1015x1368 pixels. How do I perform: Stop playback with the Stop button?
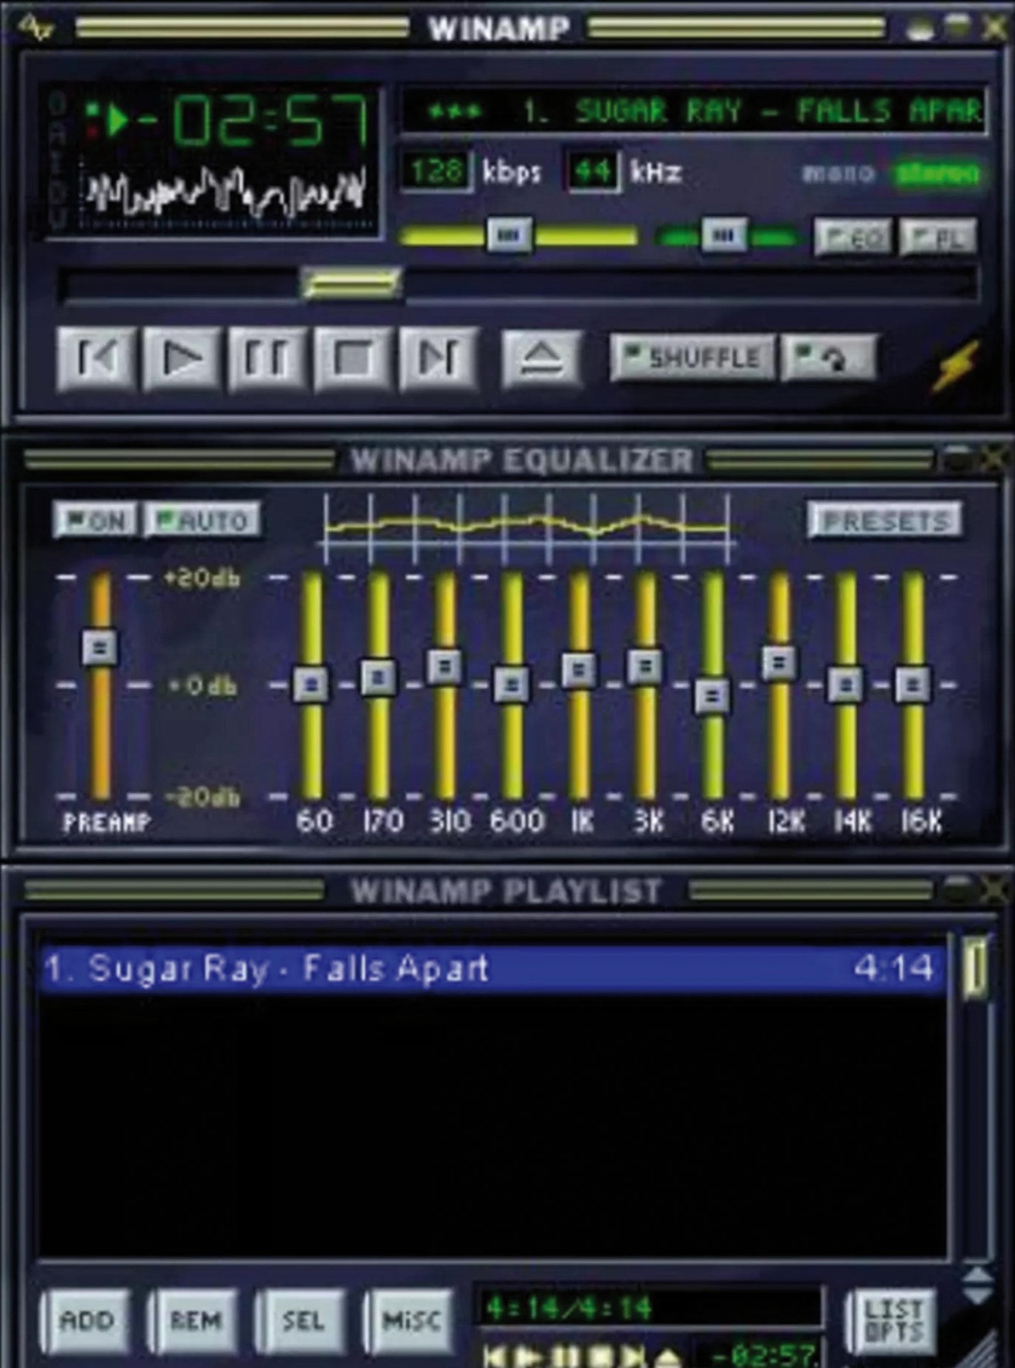point(353,358)
